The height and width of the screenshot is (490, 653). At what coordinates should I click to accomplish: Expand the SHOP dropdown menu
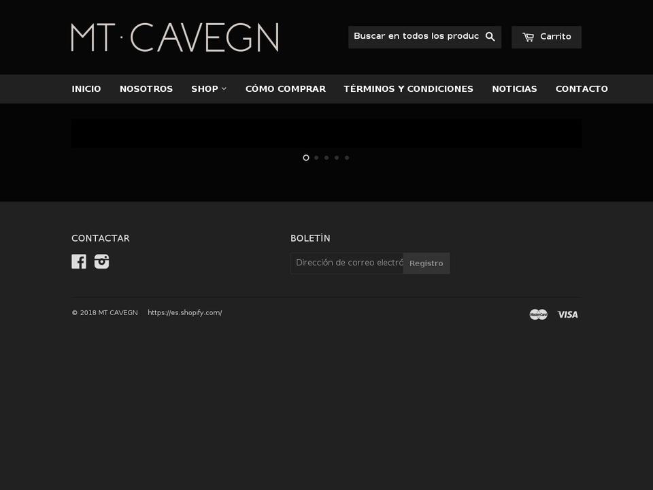coord(209,88)
